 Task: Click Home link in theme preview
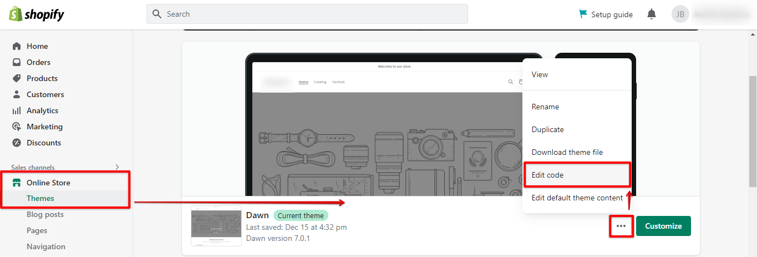point(303,82)
